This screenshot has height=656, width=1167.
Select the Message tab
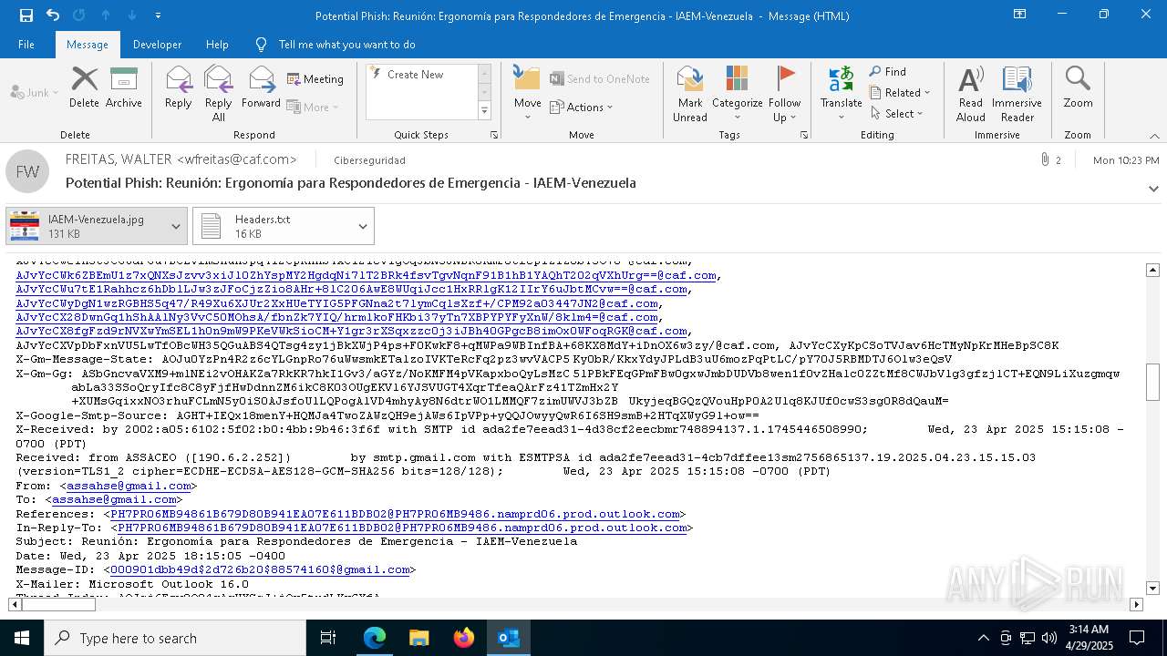pyautogui.click(x=88, y=45)
